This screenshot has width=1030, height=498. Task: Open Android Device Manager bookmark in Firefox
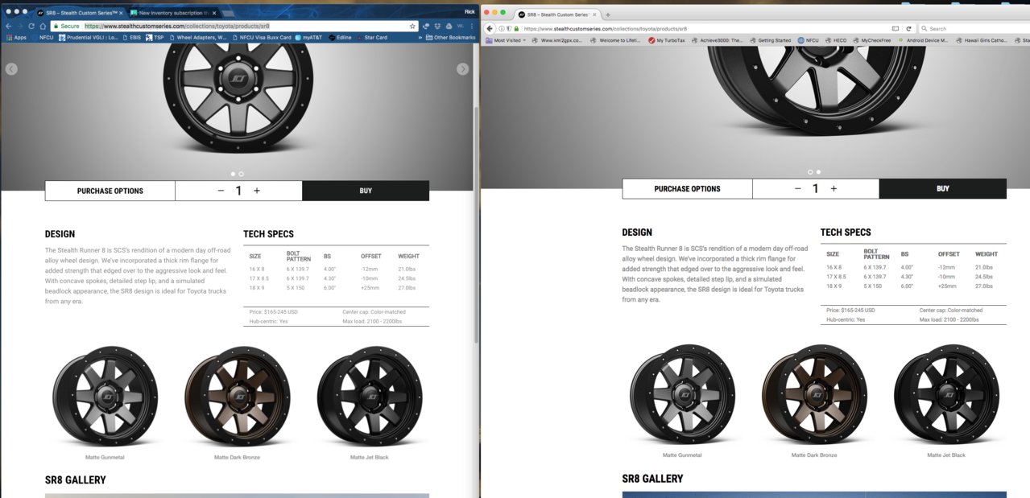(923, 40)
